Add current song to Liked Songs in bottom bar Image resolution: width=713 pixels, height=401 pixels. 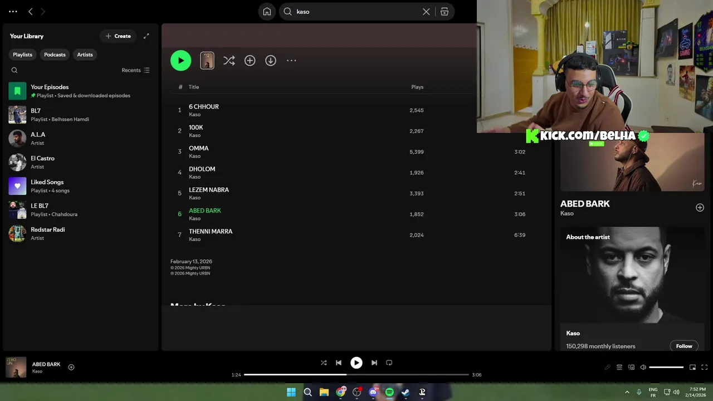[x=71, y=367]
